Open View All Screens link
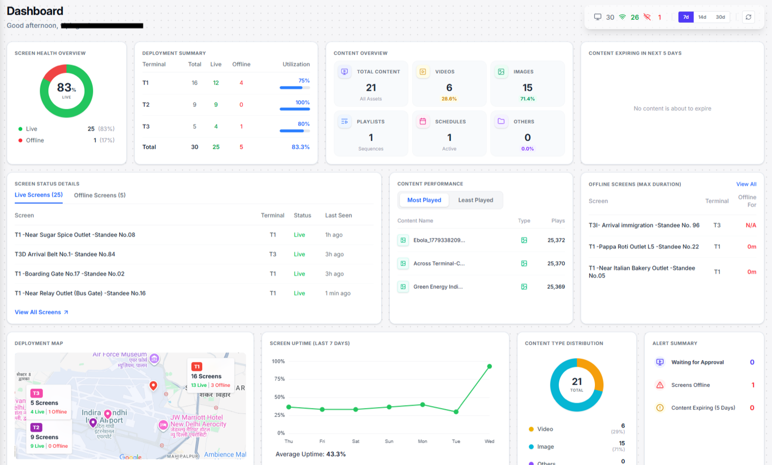This screenshot has width=772, height=465. tap(41, 312)
